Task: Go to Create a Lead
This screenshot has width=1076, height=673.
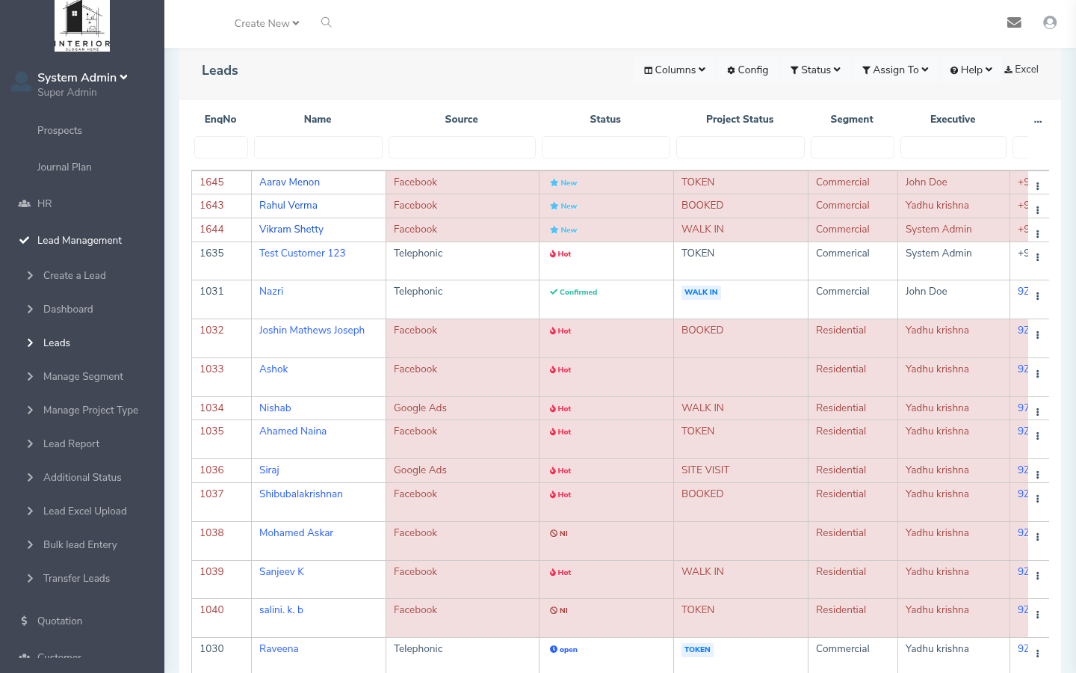Action: 75,275
